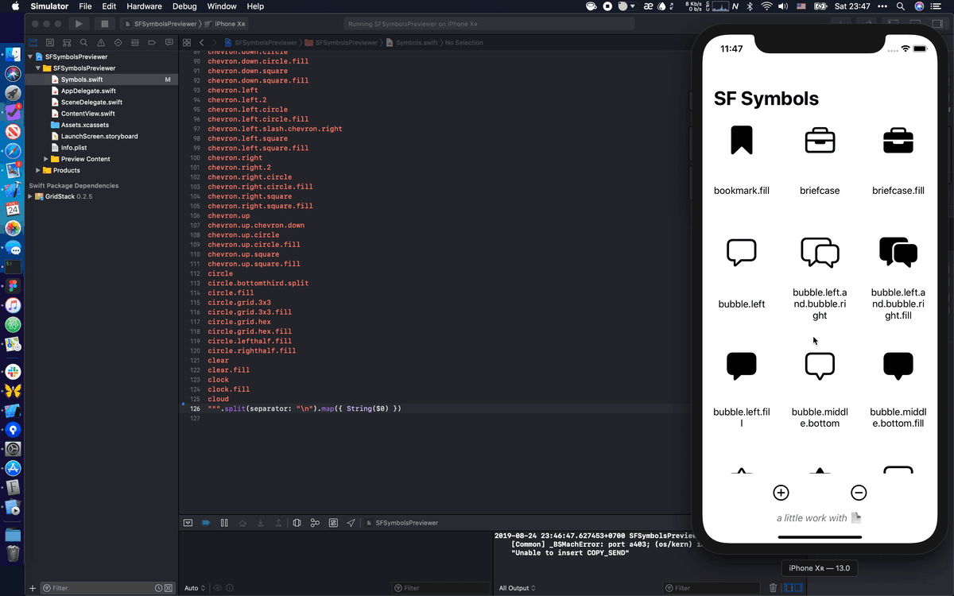Clear the console with the trash icon
Screen dimensions: 954x596
pyautogui.click(x=774, y=588)
